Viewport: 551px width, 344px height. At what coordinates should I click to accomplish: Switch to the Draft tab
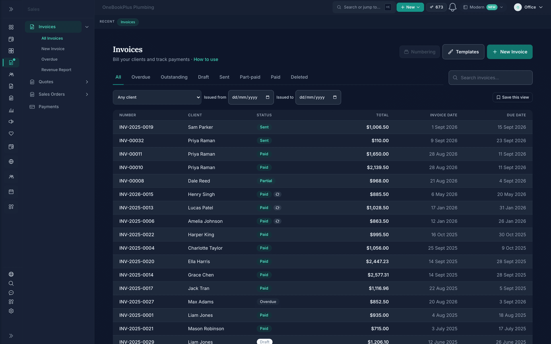(x=203, y=77)
